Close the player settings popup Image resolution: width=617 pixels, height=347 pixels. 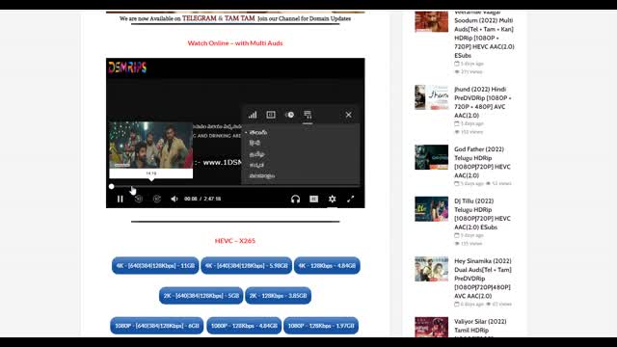pyautogui.click(x=349, y=115)
